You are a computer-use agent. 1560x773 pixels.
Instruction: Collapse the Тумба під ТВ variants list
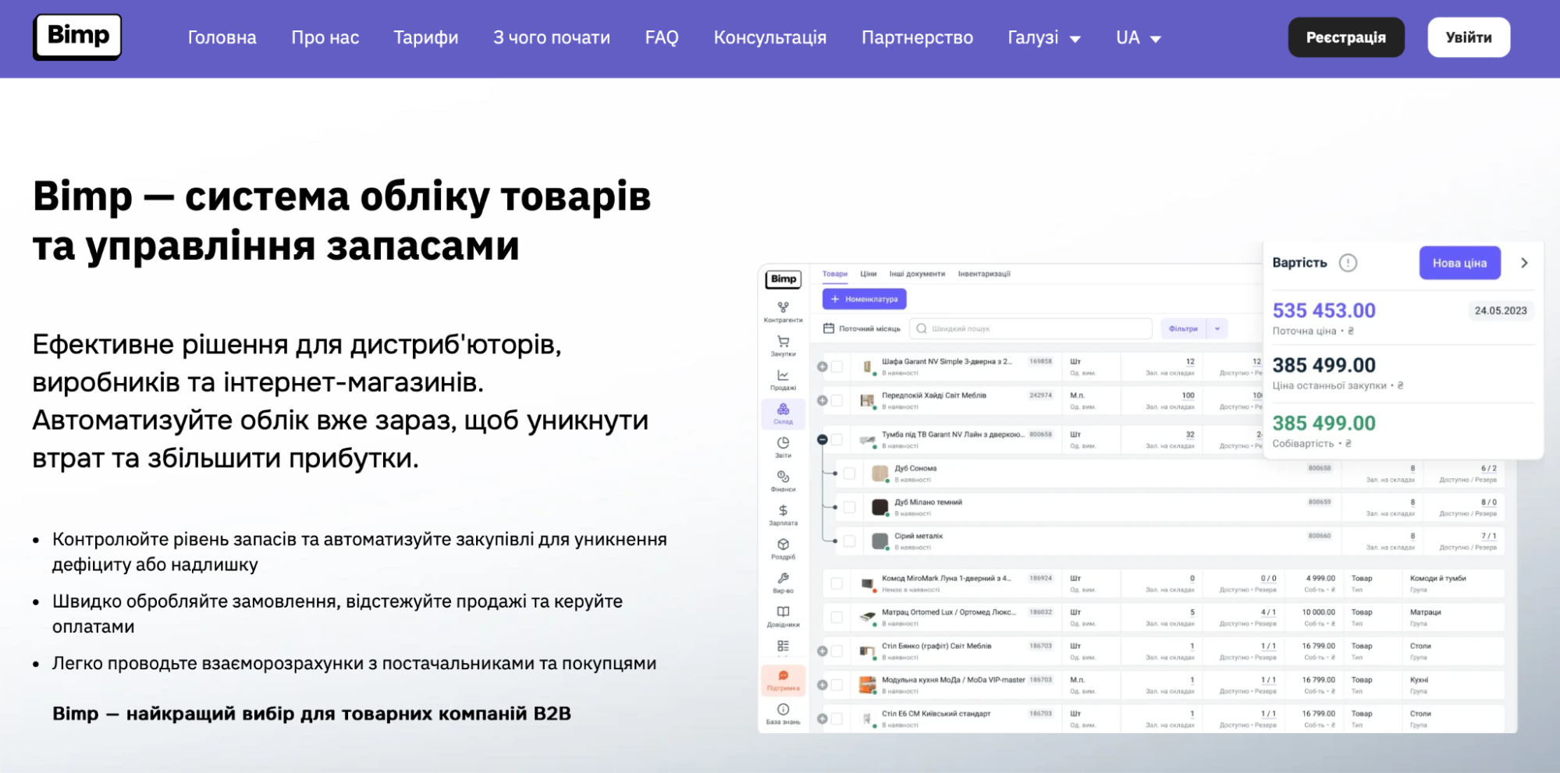tap(824, 438)
